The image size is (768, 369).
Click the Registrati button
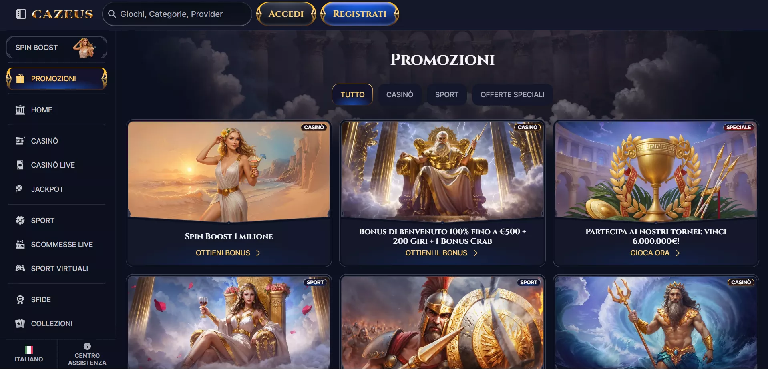tap(360, 14)
